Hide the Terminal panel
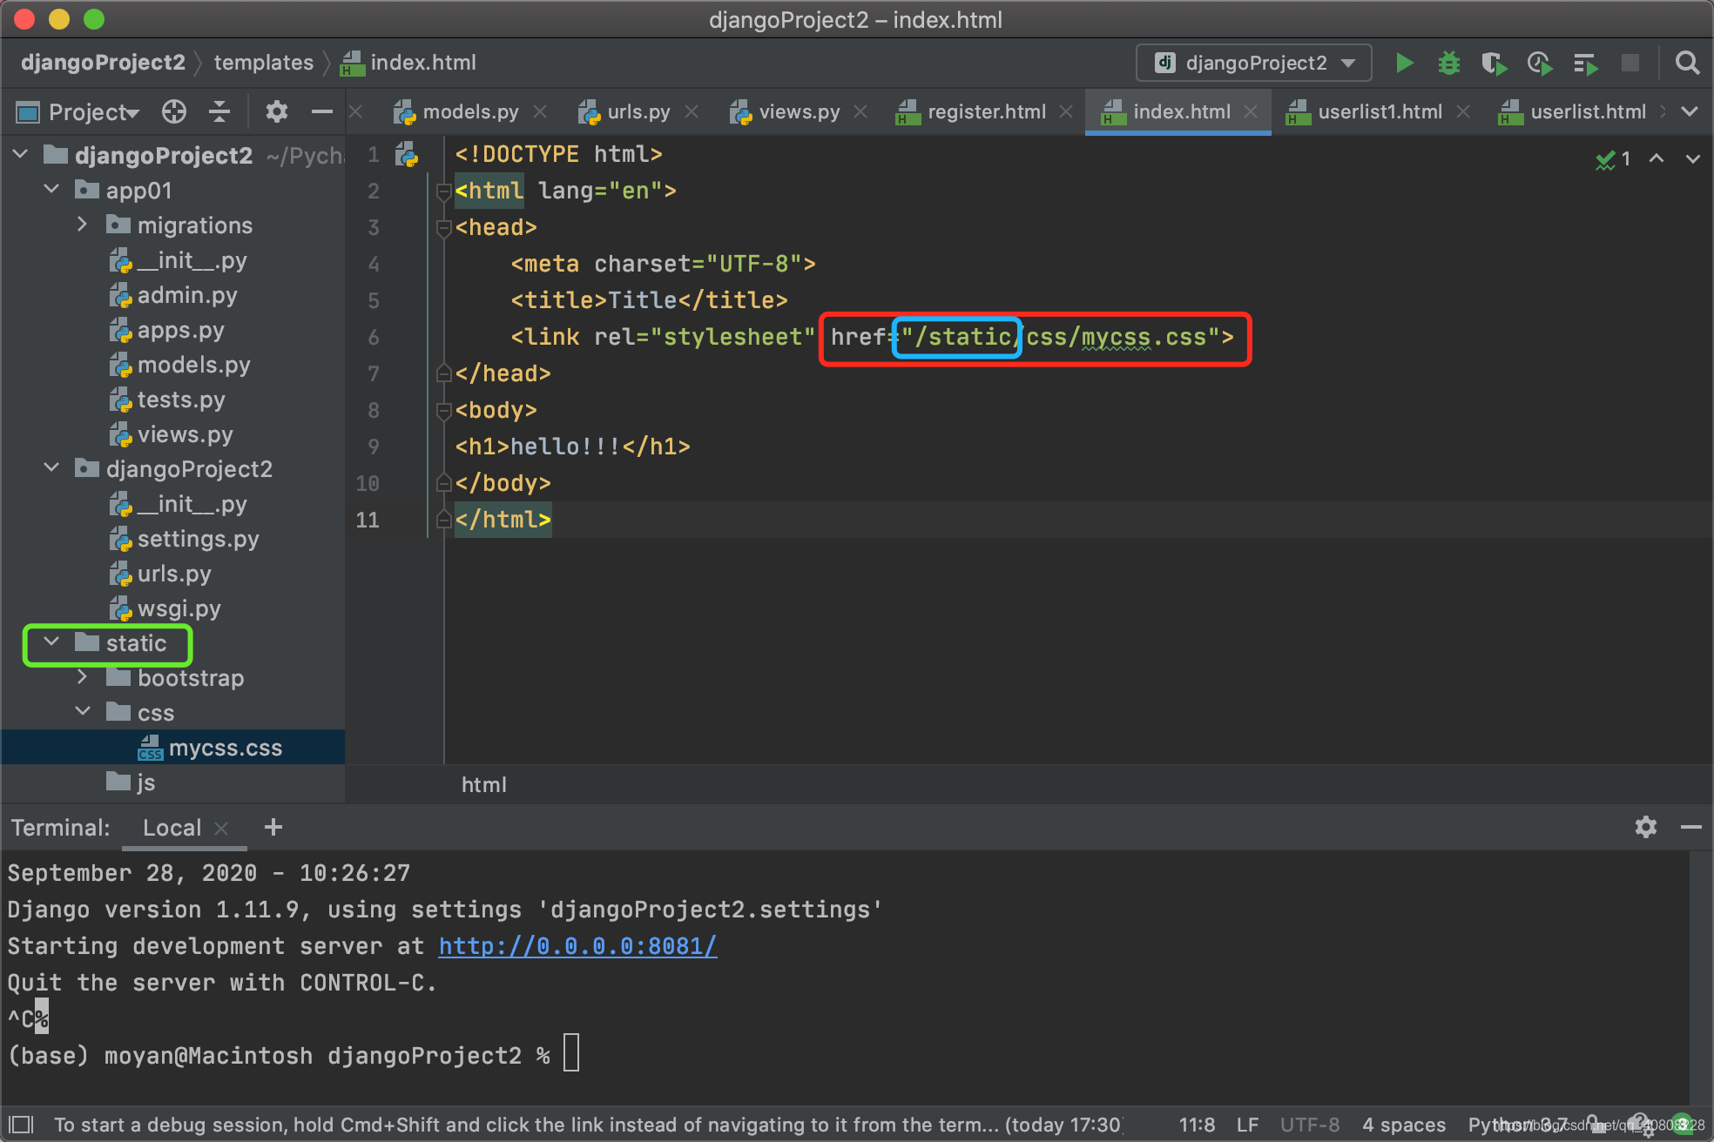1714x1142 pixels. click(x=1691, y=827)
